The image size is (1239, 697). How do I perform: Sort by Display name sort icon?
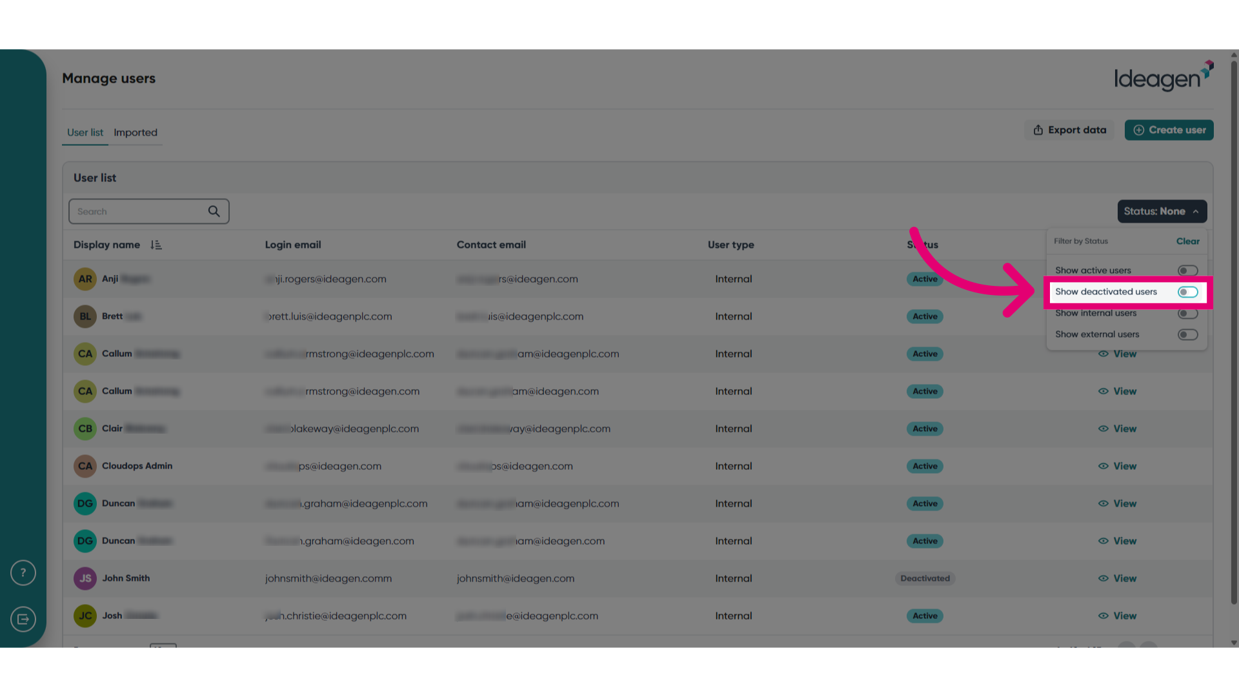click(156, 245)
